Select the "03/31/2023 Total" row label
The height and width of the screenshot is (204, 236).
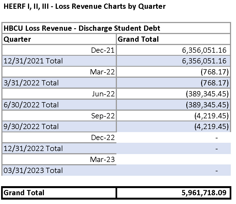pyautogui.click(x=33, y=171)
